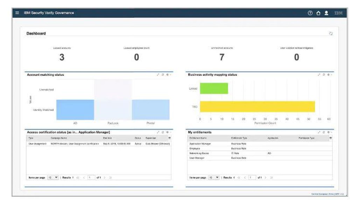Click the Dashboard heading
Screen dimensions: 350x200
(x=36, y=34)
